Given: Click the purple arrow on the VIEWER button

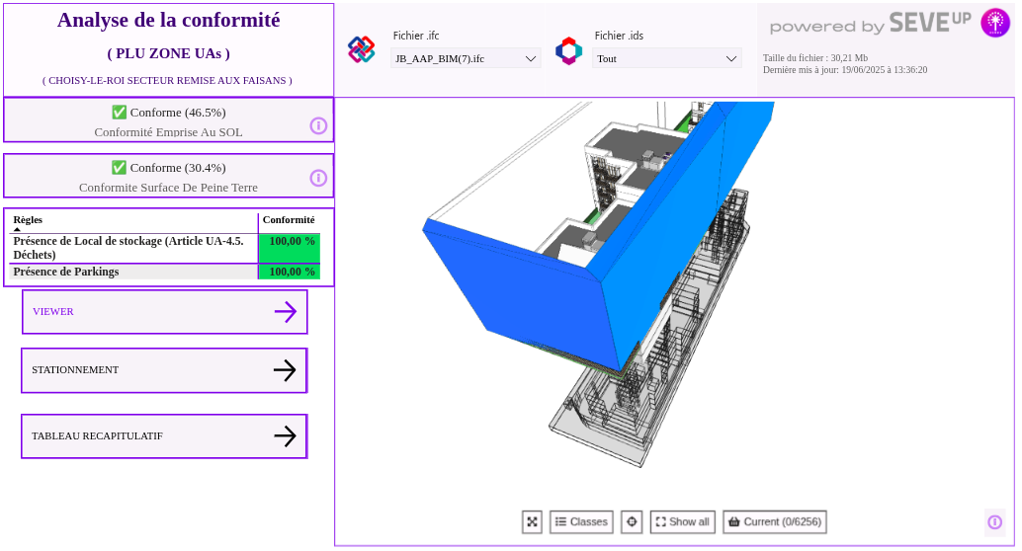Looking at the screenshot, I should pos(285,312).
